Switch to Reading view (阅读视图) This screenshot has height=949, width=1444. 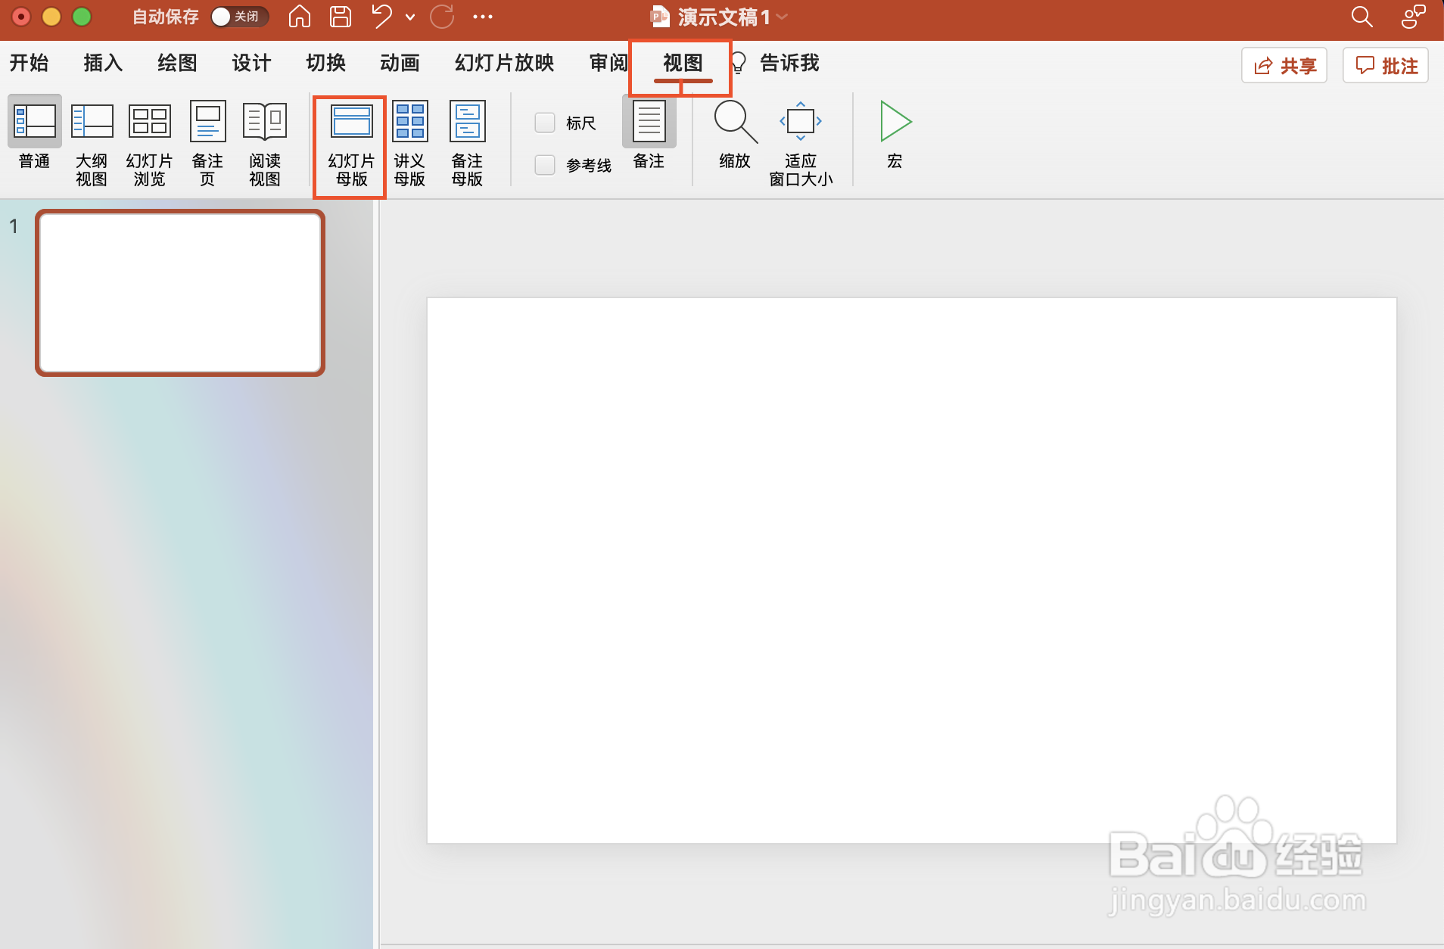[x=265, y=144]
